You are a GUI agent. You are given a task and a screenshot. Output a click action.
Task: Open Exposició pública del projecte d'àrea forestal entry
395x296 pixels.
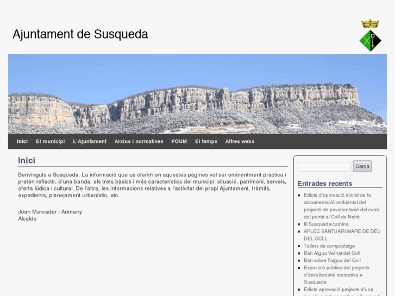336,275
